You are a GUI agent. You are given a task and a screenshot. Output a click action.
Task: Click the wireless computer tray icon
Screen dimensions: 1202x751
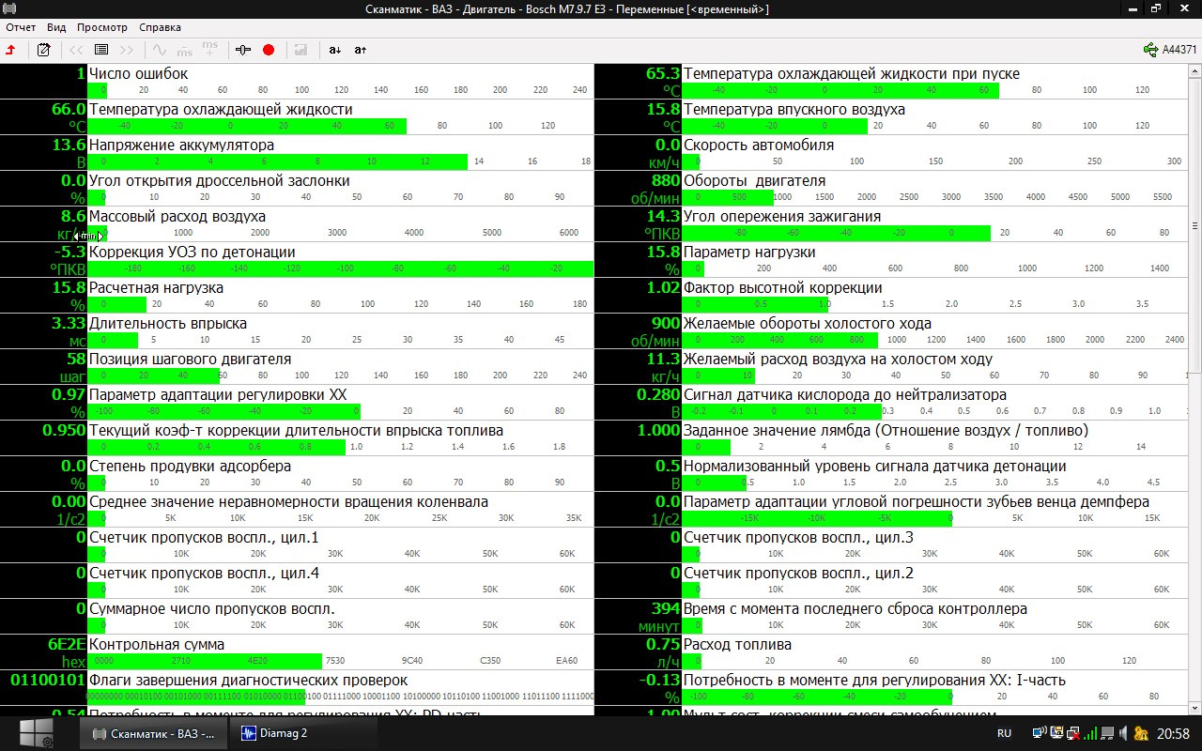click(x=1040, y=733)
